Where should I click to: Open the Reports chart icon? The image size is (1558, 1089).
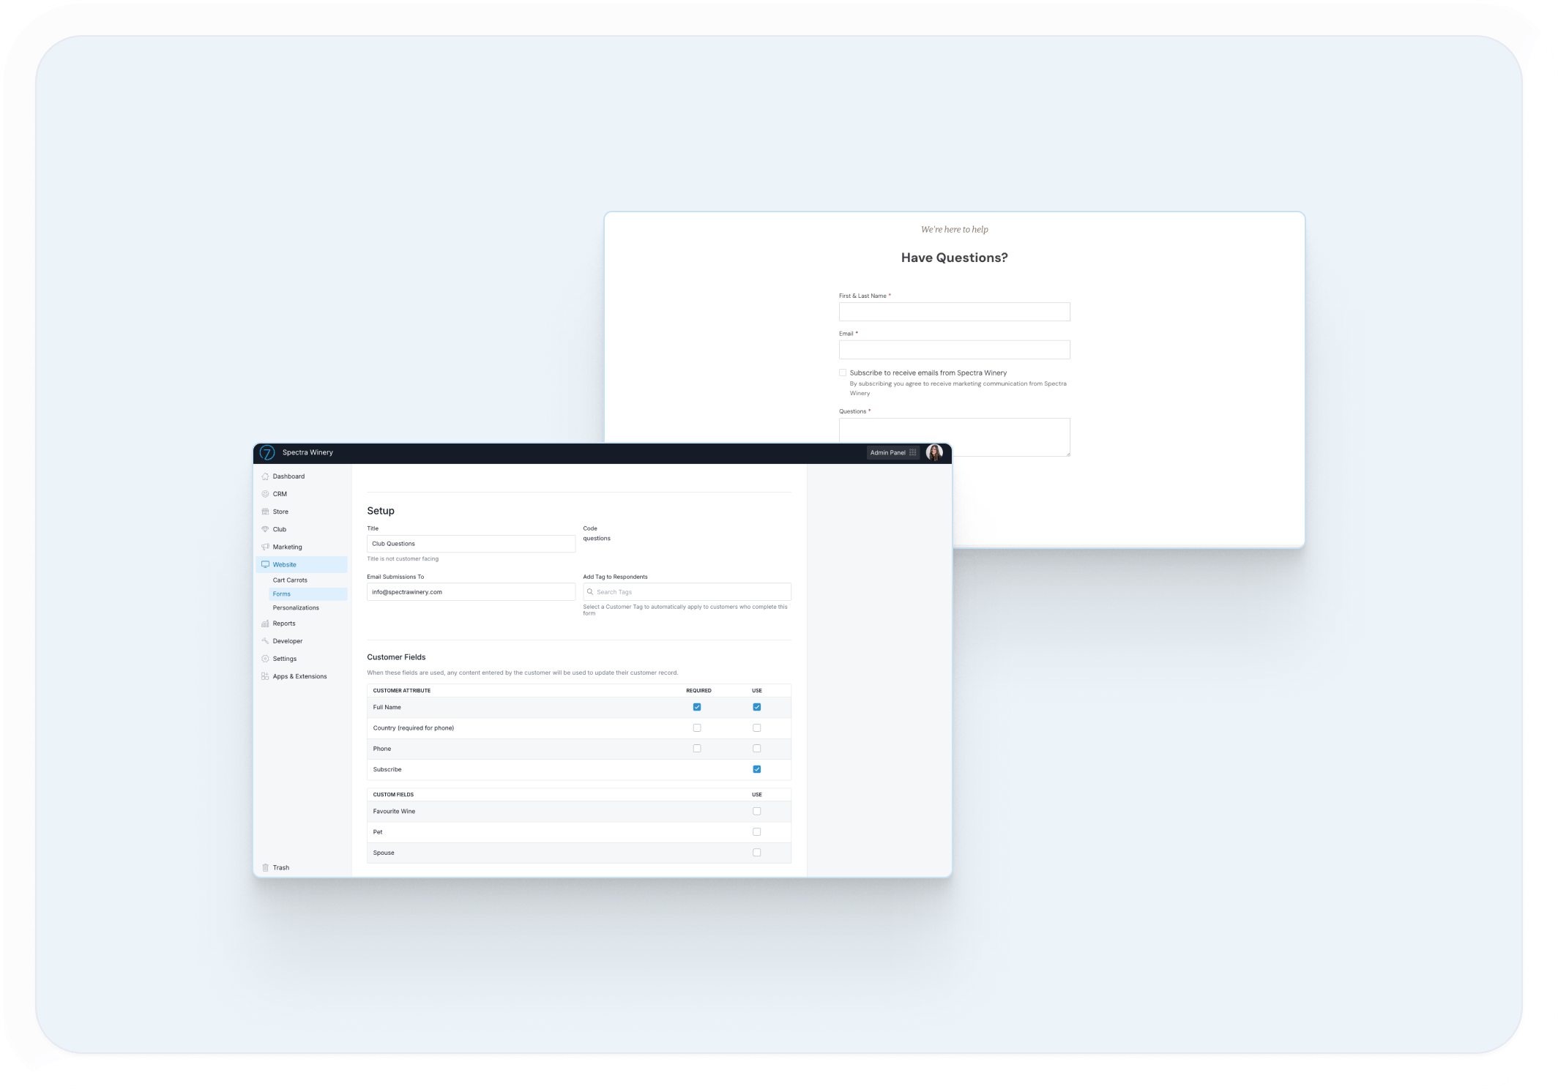pyautogui.click(x=265, y=624)
